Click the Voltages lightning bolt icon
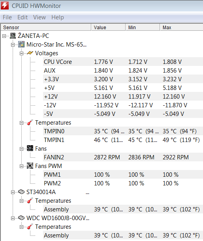 (30, 53)
